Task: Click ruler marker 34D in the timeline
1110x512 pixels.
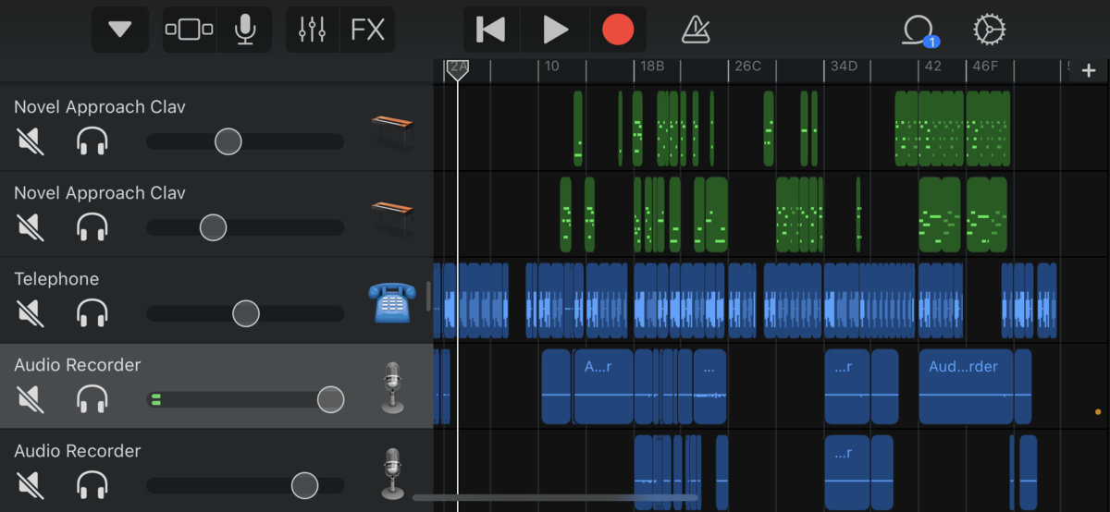Action: click(x=844, y=67)
